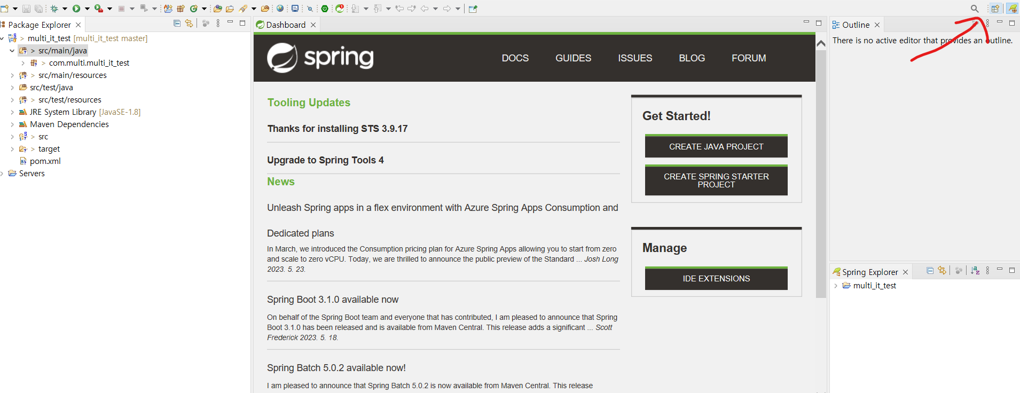Open the DOCS menu on Spring header
The width and height of the screenshot is (1020, 393).
[515, 58]
